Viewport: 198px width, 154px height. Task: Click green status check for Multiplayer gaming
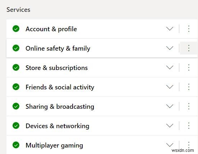coord(16,145)
